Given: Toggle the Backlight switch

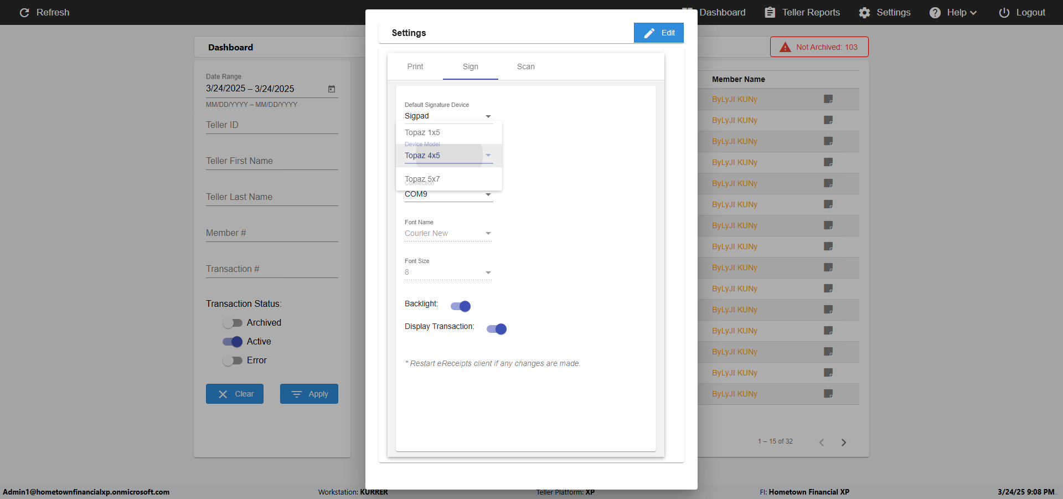Looking at the screenshot, I should 461,306.
